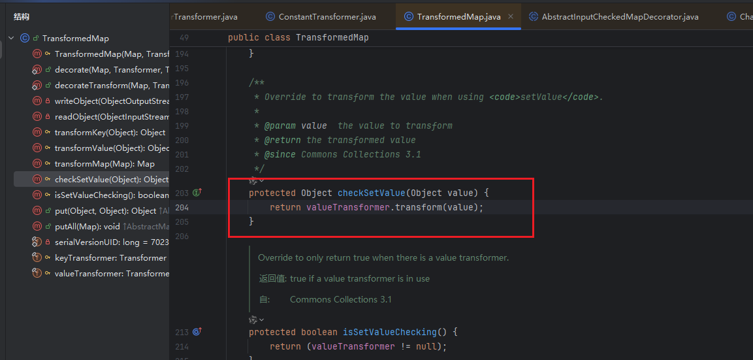Image resolution: width=753 pixels, height=360 pixels.
Task: Click valueTransformer reference on line 204
Action: [x=350, y=207]
